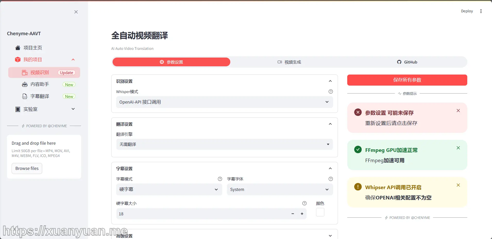Open the 字幕翻译 sidebar item
The image size is (492, 239).
(44, 96)
